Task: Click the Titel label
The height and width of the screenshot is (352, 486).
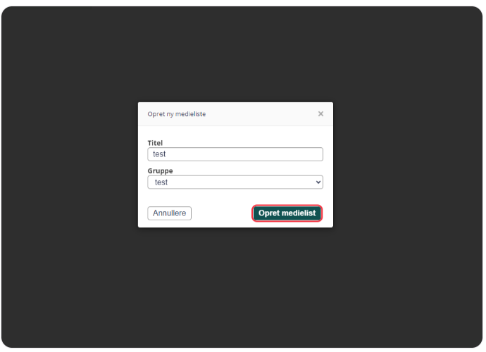Action: (155, 143)
